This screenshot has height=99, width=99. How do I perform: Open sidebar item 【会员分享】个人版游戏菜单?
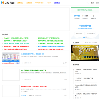[86, 70]
